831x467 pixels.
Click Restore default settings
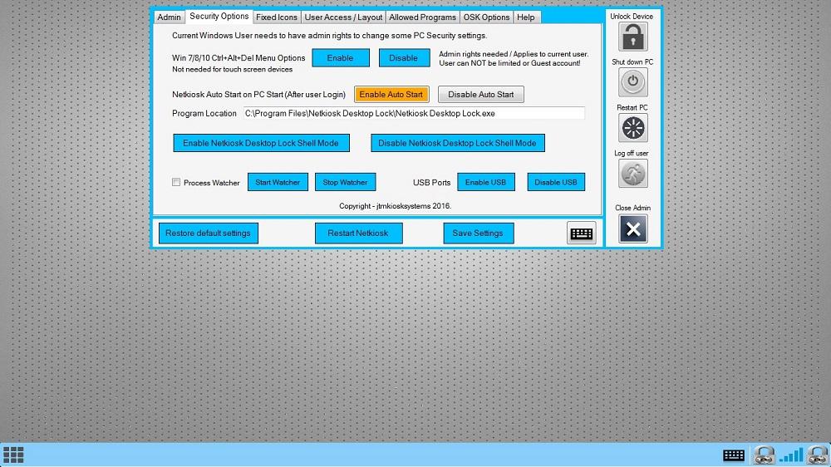click(x=209, y=233)
